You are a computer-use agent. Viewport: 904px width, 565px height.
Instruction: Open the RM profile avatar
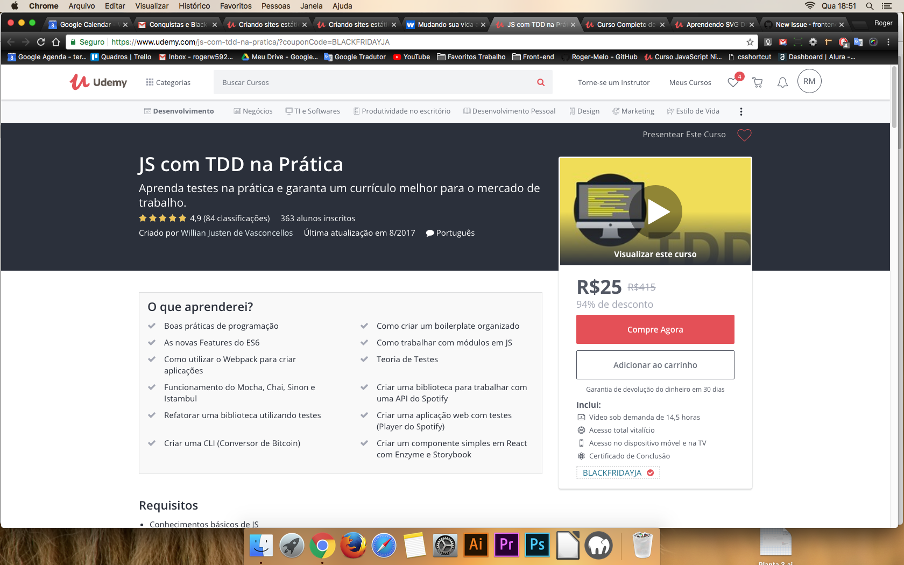pyautogui.click(x=809, y=81)
